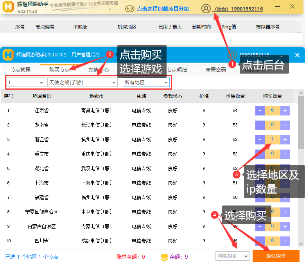This screenshot has width=305, height=265.
Task: Increase quantity for 成都电信 row
Action: (x=285, y=241)
